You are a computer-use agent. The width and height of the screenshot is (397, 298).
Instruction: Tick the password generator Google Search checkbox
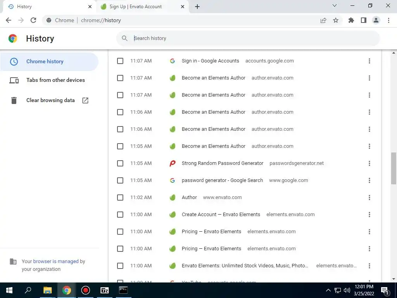[120, 180]
